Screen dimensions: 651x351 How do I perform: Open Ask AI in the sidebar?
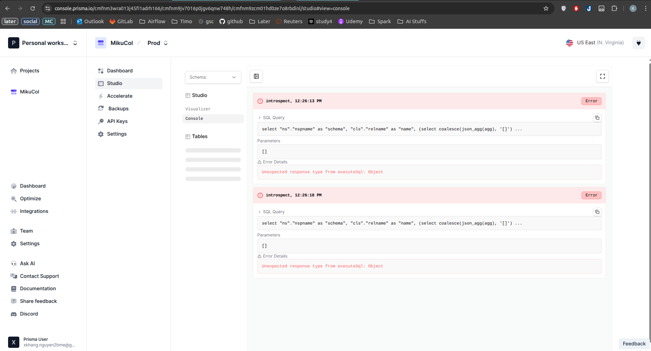27,264
